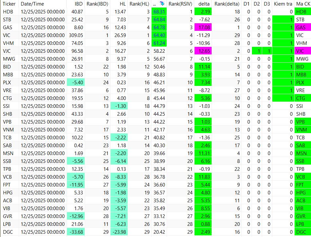Click the IBD column header
The width and height of the screenshot is (311, 237).
click(x=79, y=4)
